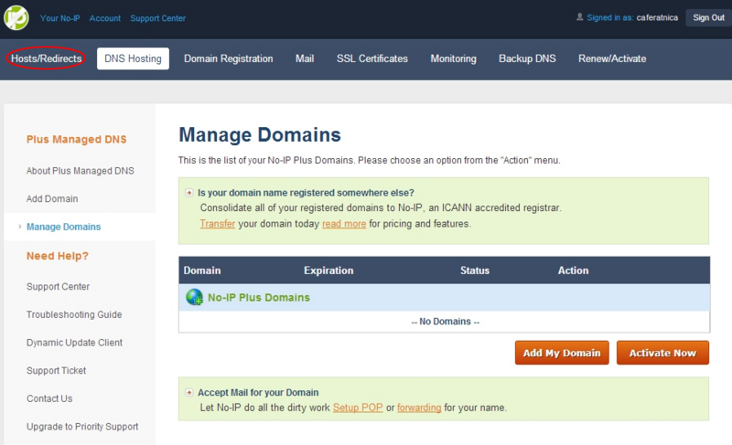Image resolution: width=732 pixels, height=445 pixels.
Task: Click the Activate Now button
Action: [x=662, y=353]
